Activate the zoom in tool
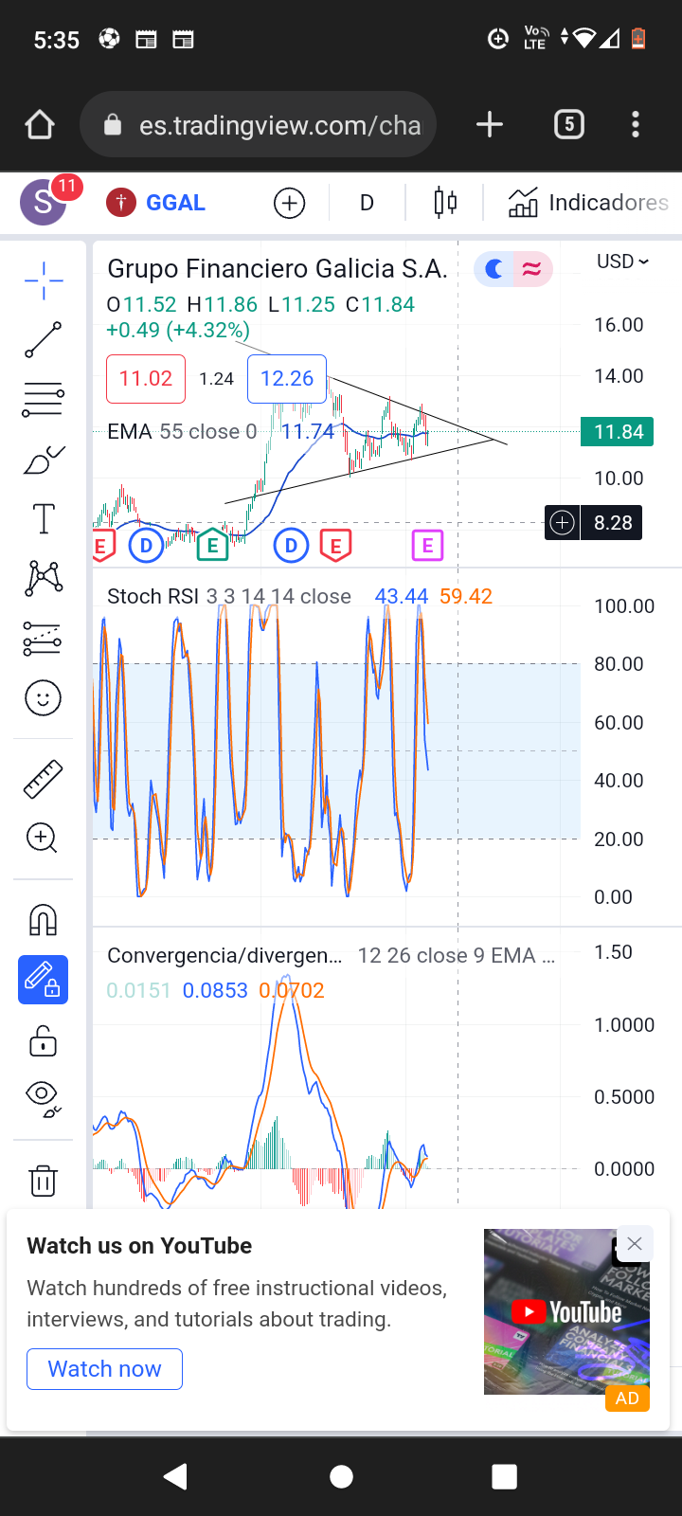Screen dimensions: 682x1516 (43, 838)
